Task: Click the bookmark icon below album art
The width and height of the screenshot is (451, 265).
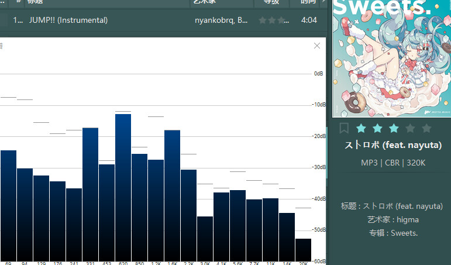Action: pos(344,128)
